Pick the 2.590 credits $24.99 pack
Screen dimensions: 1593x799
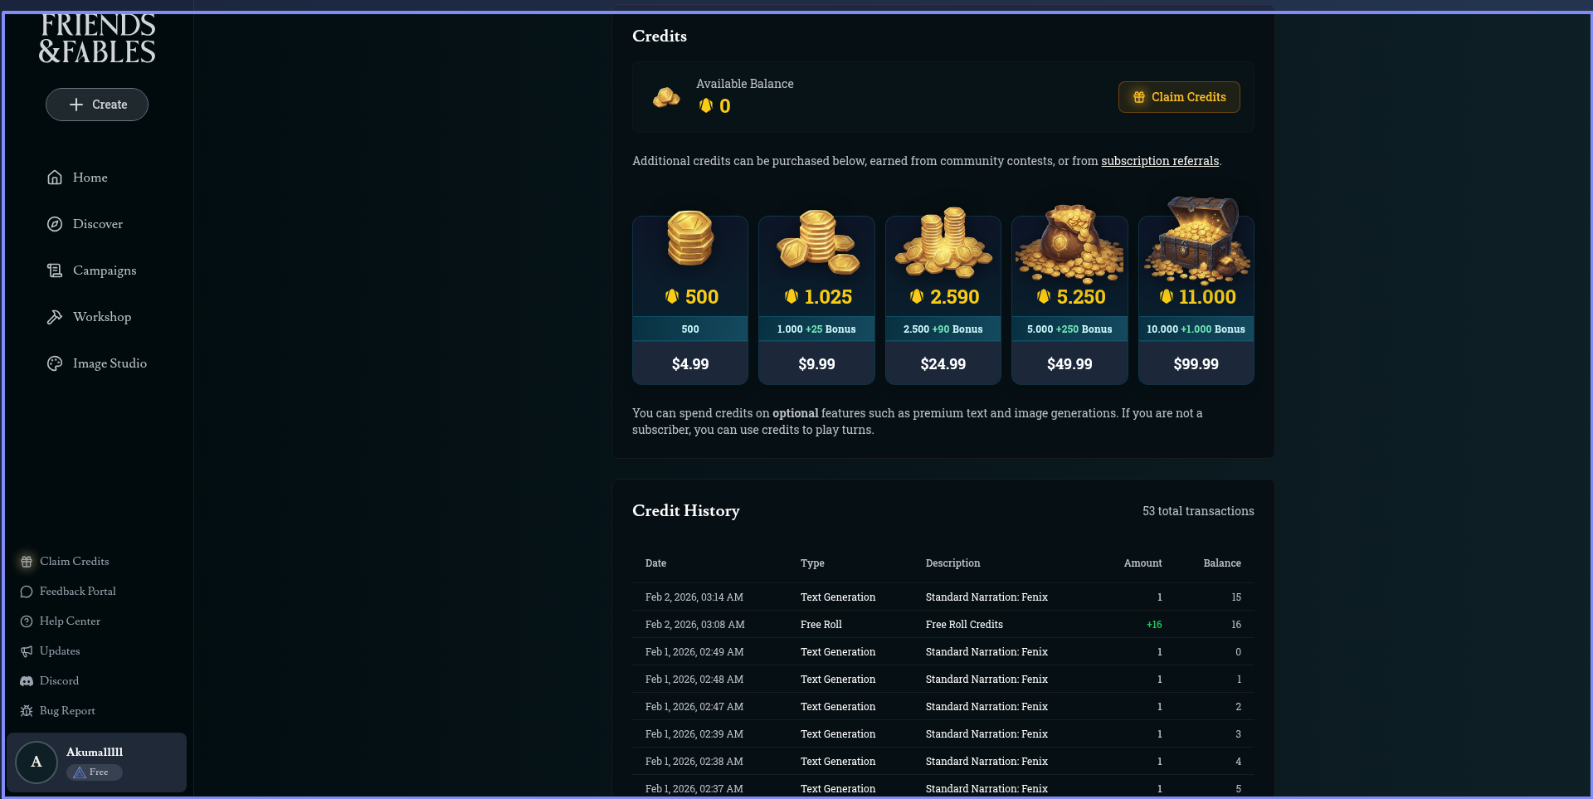pos(943,300)
